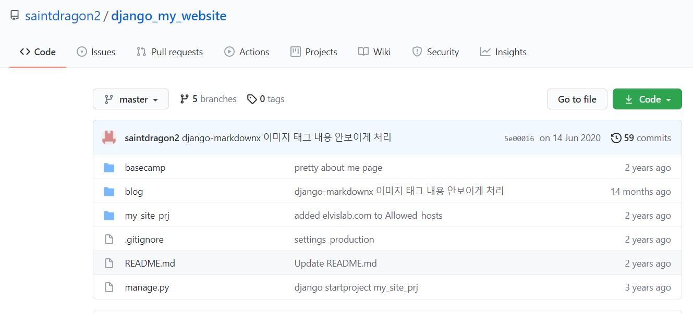Click the manage.py file icon
This screenshot has width=693, height=314.
point(109,287)
